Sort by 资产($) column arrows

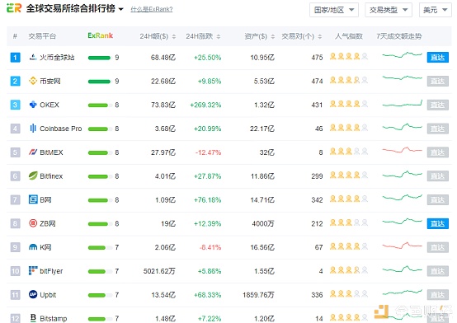pos(273,36)
